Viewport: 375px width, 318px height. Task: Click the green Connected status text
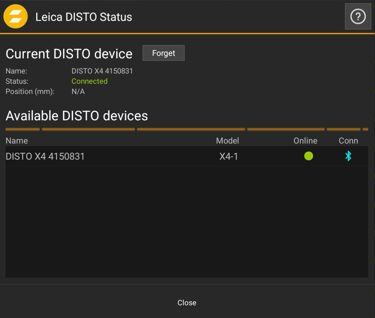(x=90, y=81)
